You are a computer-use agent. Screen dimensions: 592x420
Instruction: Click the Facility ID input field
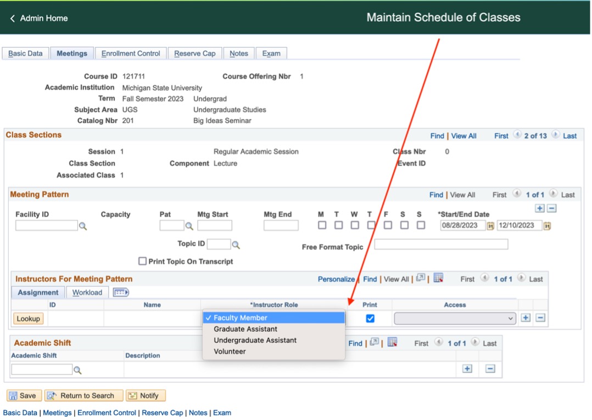[x=47, y=225]
